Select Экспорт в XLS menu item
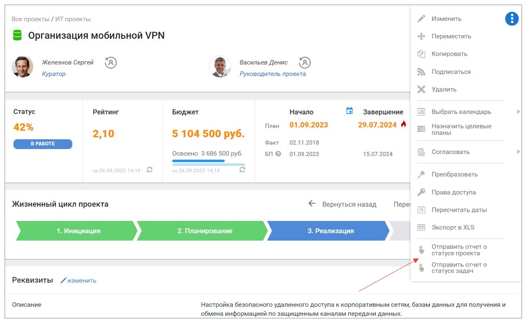This screenshot has width=527, height=323. pyautogui.click(x=452, y=227)
